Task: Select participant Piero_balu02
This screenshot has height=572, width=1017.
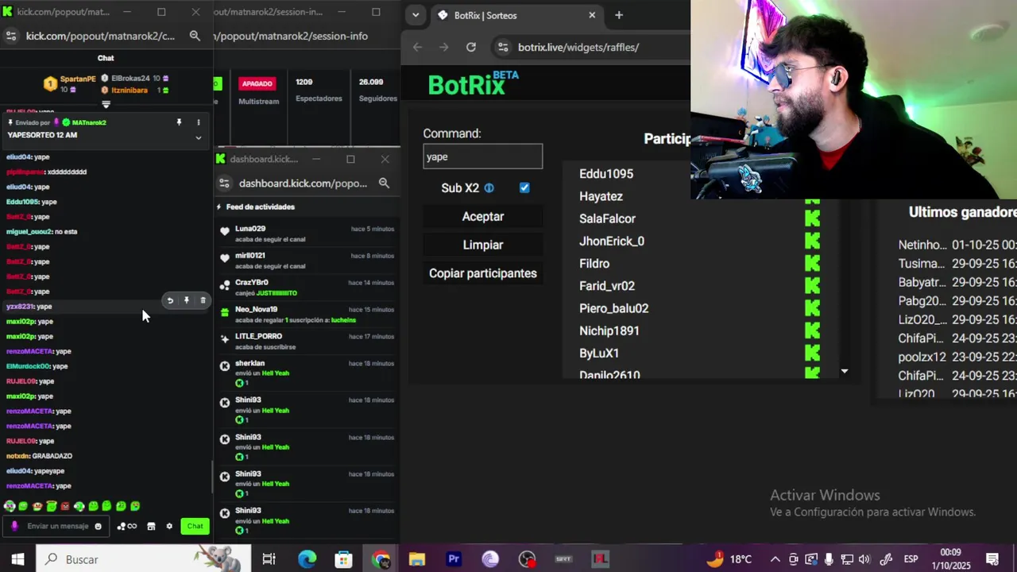Action: pyautogui.click(x=614, y=308)
